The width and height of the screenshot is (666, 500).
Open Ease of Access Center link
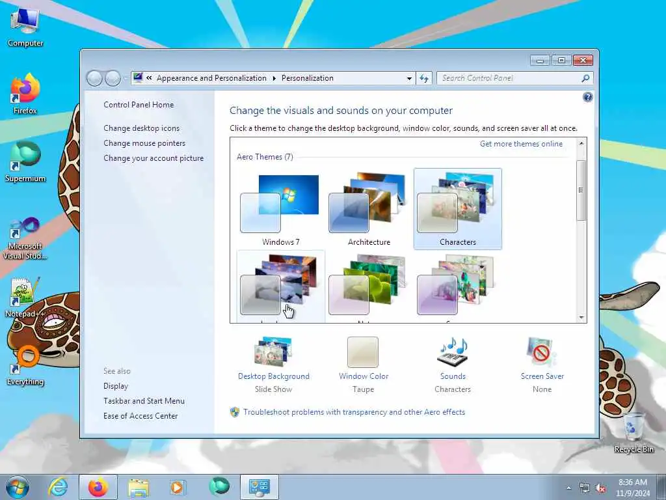[140, 416]
